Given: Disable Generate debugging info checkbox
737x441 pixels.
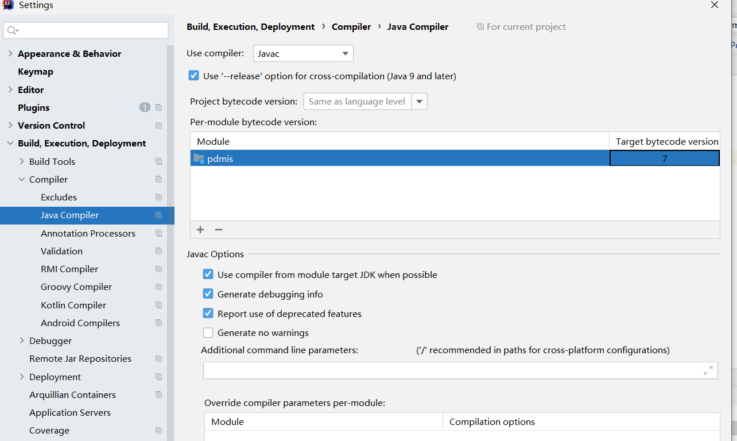Looking at the screenshot, I should (x=208, y=294).
